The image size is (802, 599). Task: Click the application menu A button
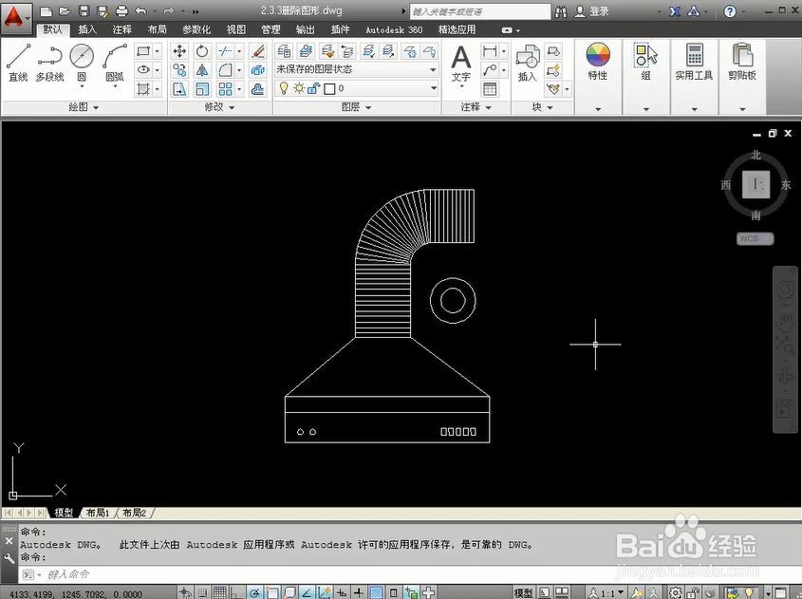coord(15,17)
